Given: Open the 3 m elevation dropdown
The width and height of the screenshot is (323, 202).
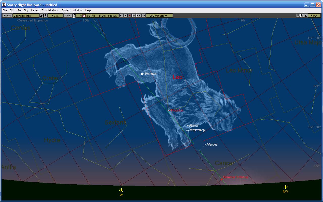Looking at the screenshot, I should coord(55,16).
